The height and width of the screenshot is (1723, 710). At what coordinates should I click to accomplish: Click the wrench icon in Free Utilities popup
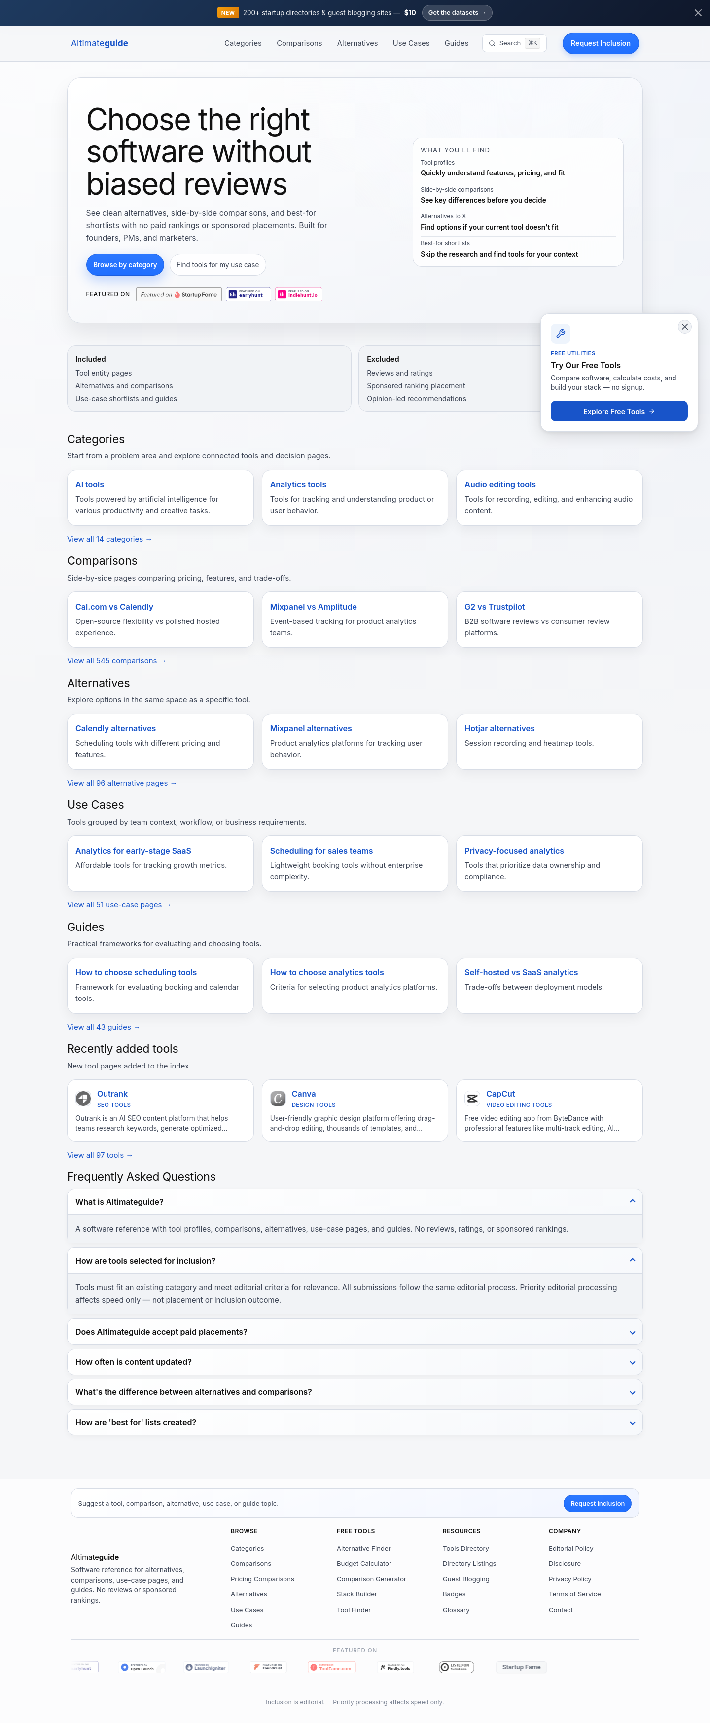[561, 333]
